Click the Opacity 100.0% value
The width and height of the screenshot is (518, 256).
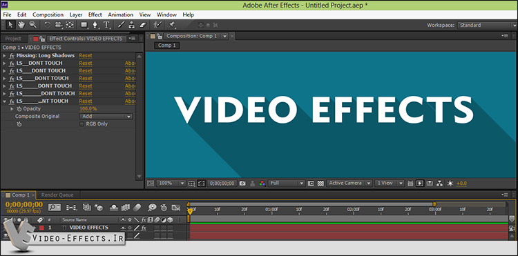(88, 109)
